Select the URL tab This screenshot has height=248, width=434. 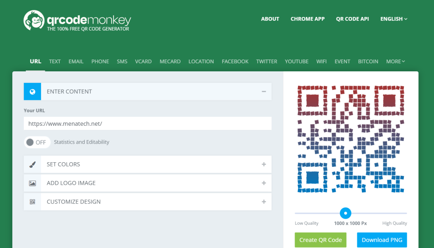click(x=36, y=61)
